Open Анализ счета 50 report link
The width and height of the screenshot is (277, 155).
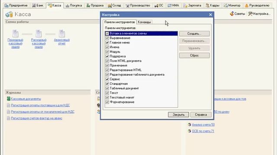(x=203, y=124)
